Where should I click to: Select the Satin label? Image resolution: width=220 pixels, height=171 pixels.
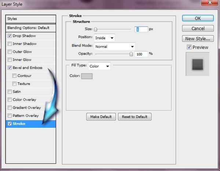(x=17, y=92)
